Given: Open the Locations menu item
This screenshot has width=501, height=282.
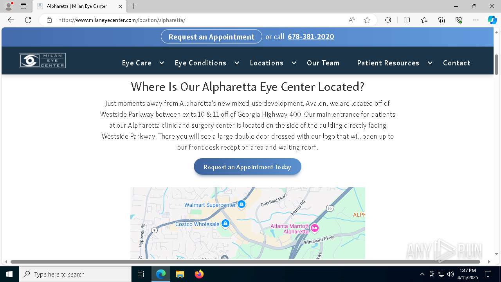Looking at the screenshot, I should (x=267, y=63).
